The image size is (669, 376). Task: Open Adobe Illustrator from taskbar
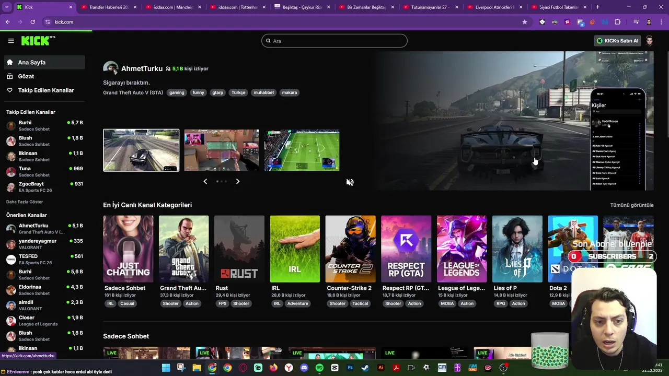tap(380, 368)
